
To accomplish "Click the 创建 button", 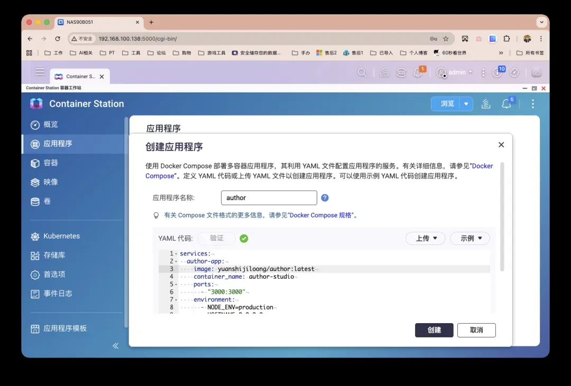I will (x=434, y=330).
